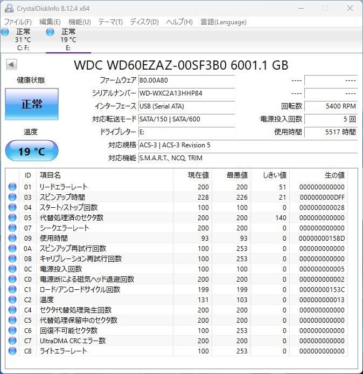Click the ID column header

[x=27, y=175]
